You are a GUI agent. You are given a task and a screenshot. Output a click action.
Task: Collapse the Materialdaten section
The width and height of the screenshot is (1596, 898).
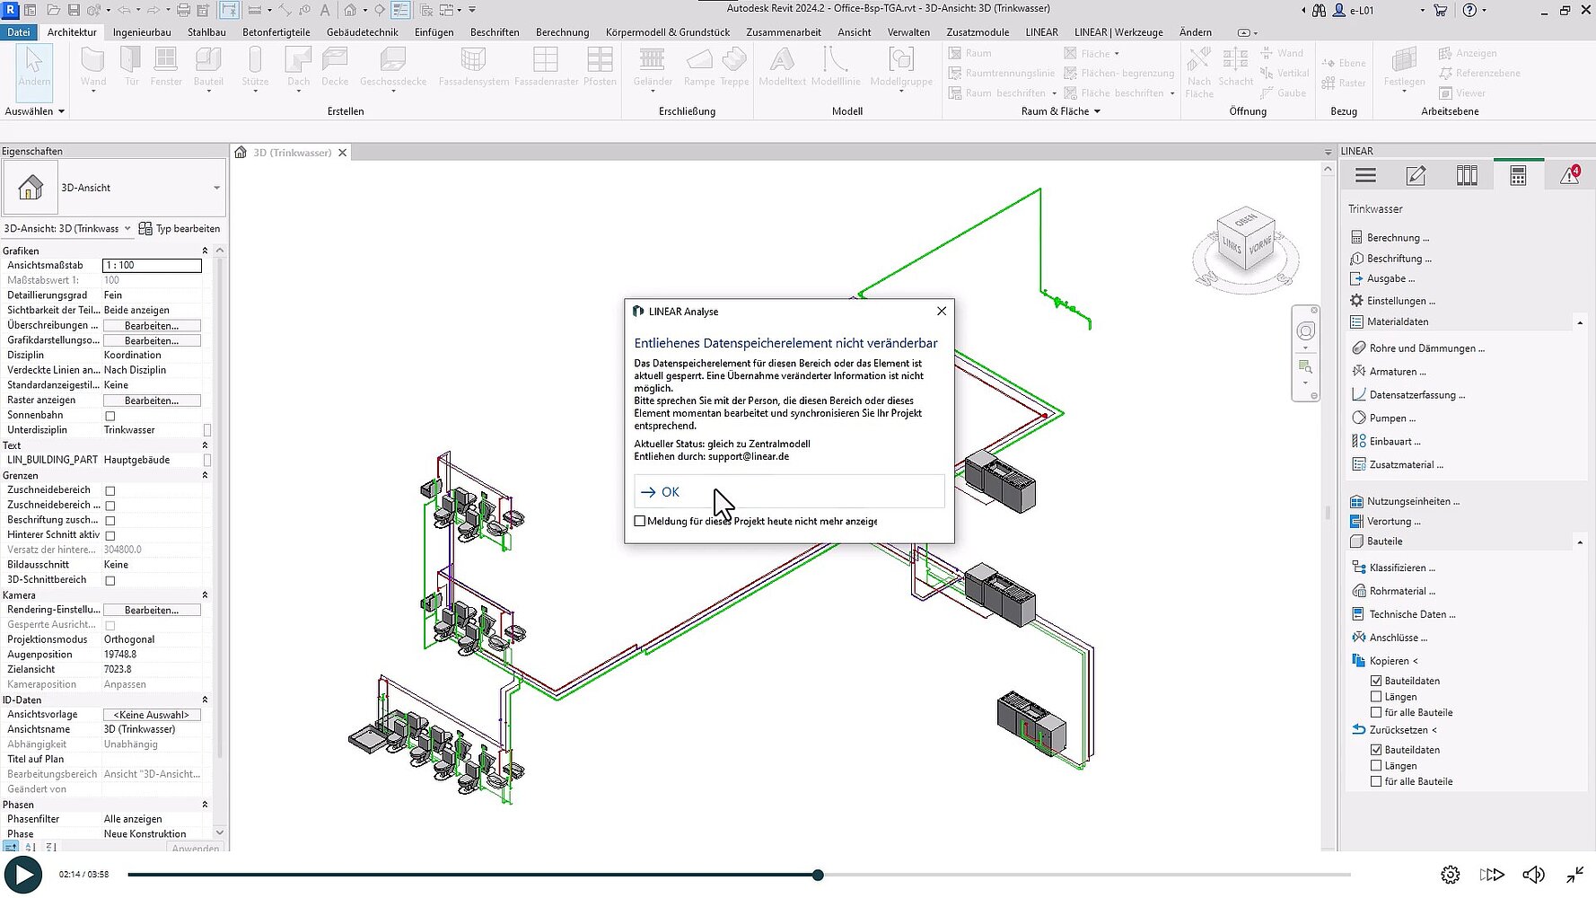click(1579, 322)
